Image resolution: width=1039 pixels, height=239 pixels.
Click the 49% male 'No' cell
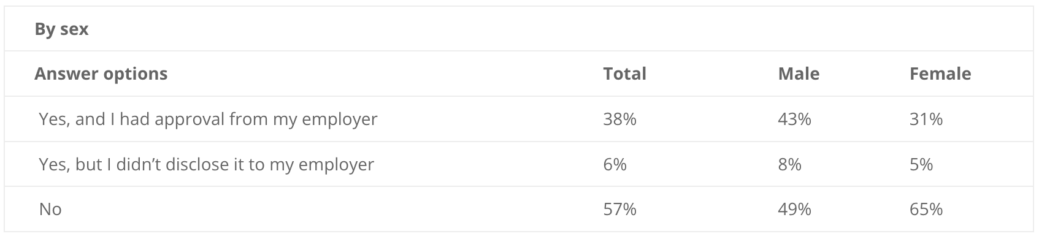click(794, 210)
